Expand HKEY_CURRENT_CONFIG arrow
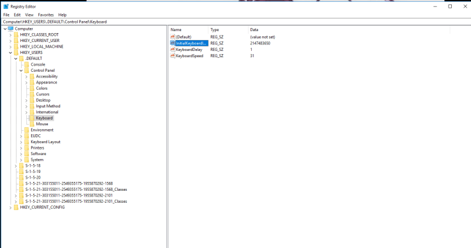471x248 pixels. click(10, 207)
